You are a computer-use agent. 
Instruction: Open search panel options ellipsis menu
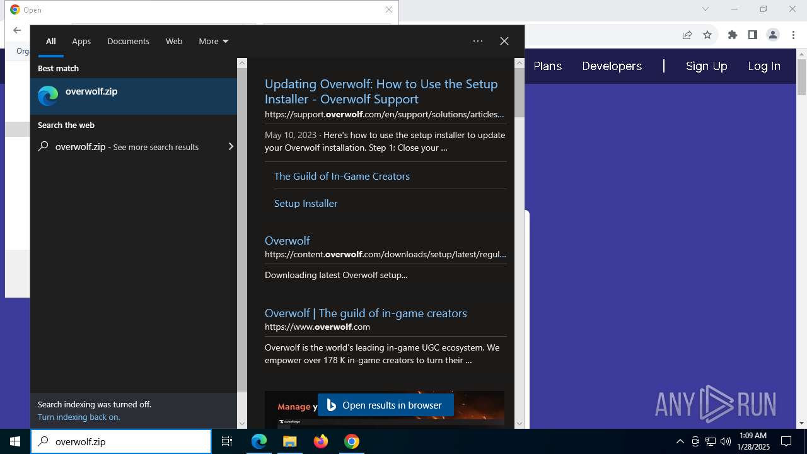pyautogui.click(x=478, y=41)
